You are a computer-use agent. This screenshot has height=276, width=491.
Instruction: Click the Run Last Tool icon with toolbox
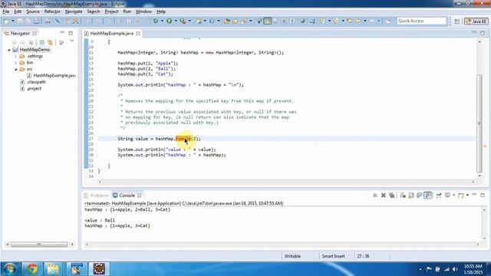[183, 21]
